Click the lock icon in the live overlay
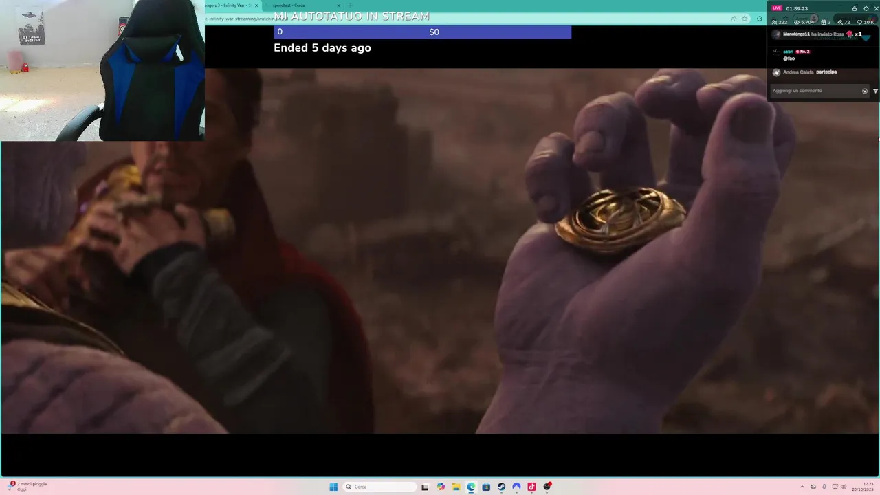Image resolution: width=880 pixels, height=495 pixels. point(855,8)
